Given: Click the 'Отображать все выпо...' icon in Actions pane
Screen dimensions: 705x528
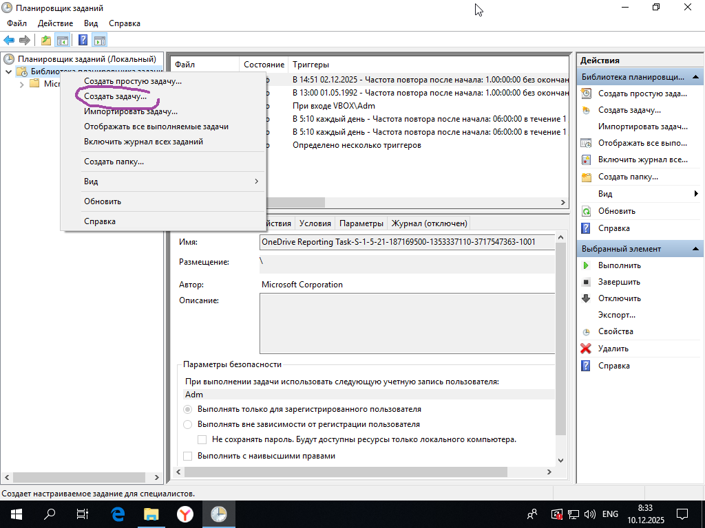Looking at the screenshot, I should click(x=586, y=143).
